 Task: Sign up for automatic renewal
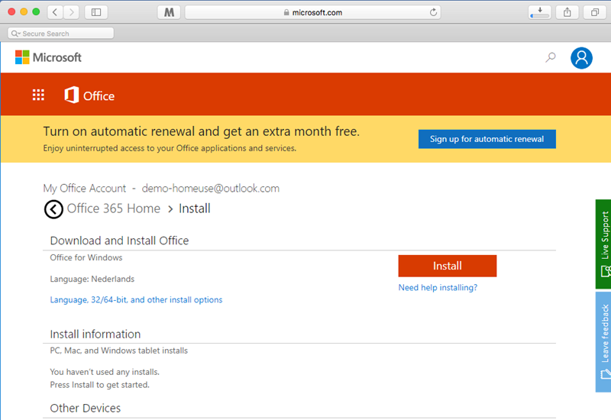coord(487,139)
